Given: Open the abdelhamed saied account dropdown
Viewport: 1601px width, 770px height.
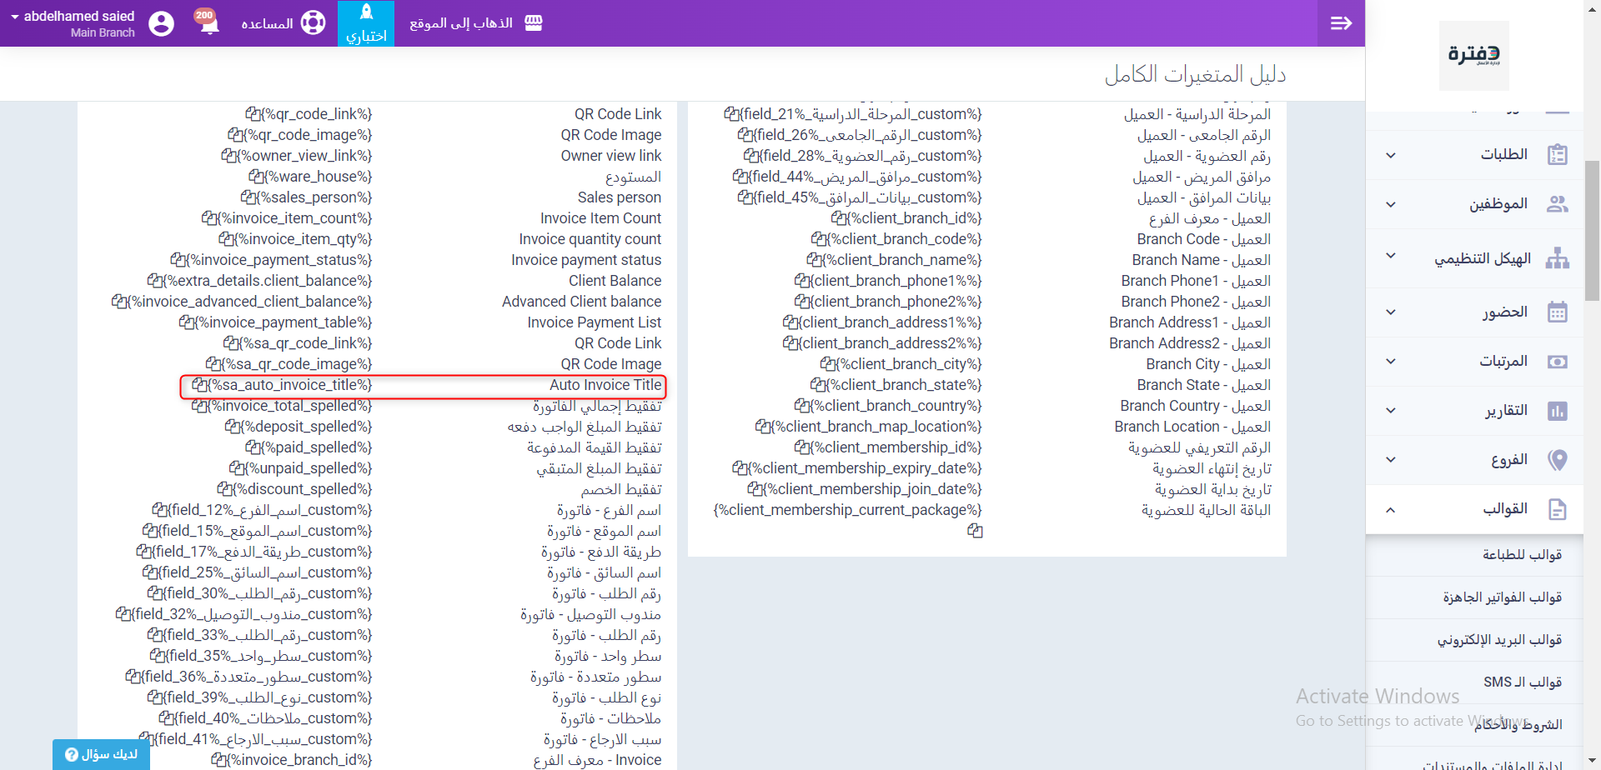Looking at the screenshot, I should click(73, 23).
